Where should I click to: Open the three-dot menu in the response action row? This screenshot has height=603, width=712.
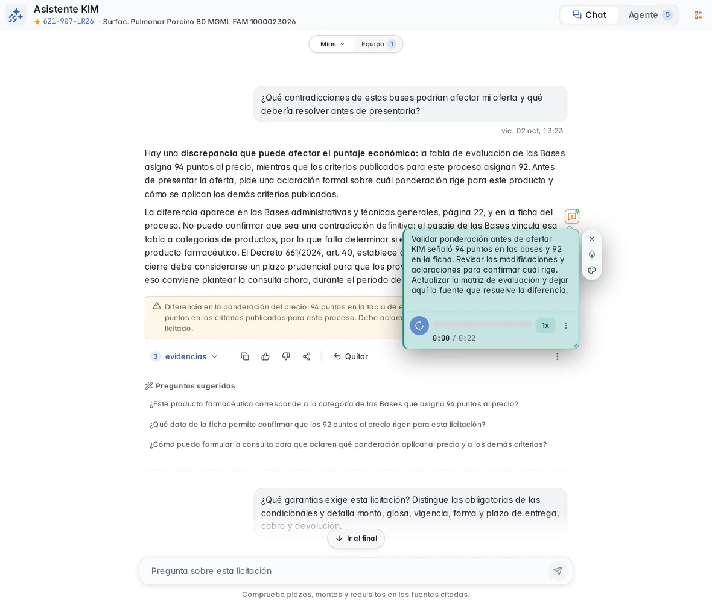[558, 356]
